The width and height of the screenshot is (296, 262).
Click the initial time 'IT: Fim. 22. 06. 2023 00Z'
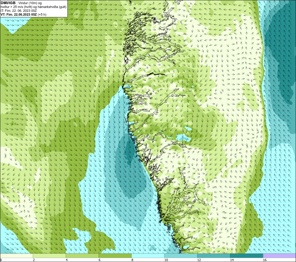tap(19, 11)
